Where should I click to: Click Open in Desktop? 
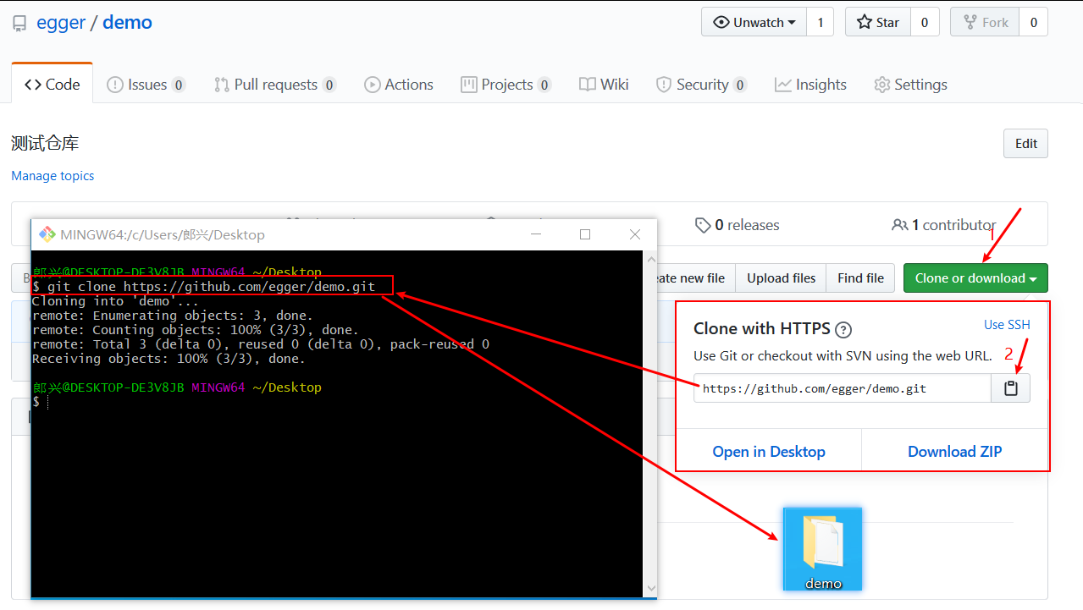(769, 451)
